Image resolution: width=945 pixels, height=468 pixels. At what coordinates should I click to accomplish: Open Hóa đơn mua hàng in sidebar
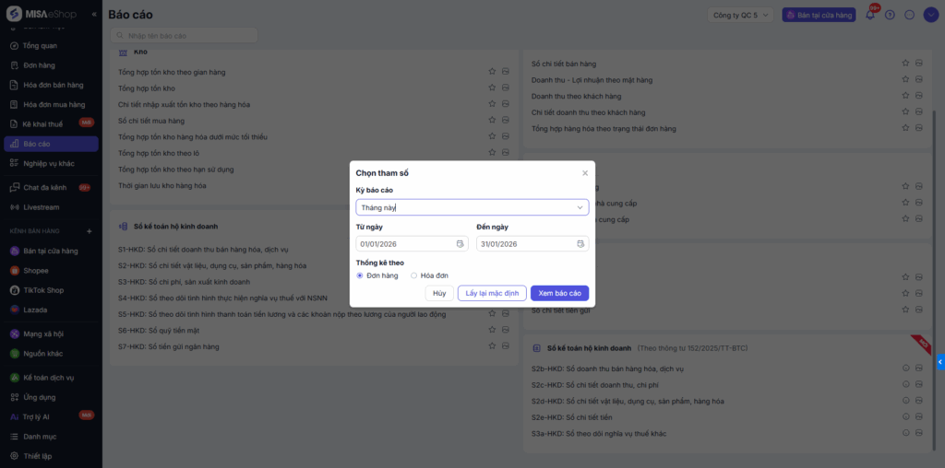(x=52, y=105)
